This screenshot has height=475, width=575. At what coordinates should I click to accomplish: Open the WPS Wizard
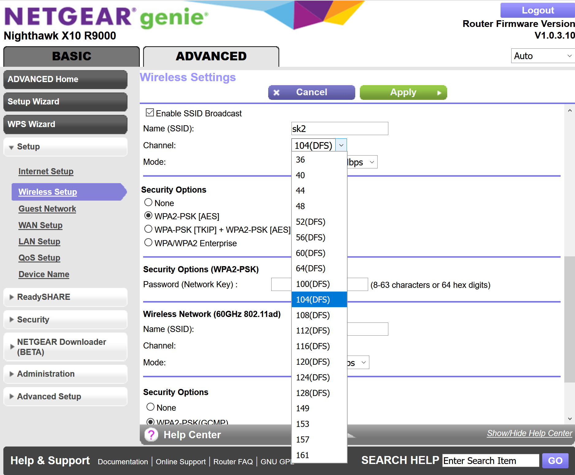(x=65, y=124)
